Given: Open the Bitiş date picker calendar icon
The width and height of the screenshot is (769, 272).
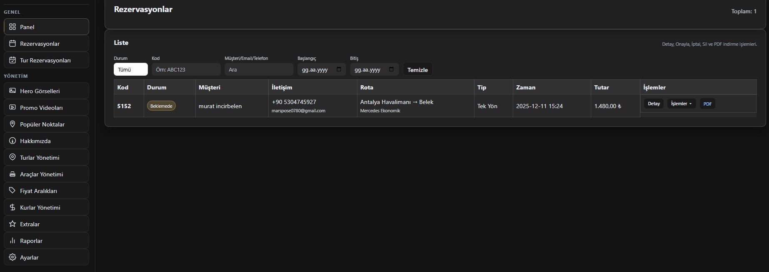Looking at the screenshot, I should (391, 69).
